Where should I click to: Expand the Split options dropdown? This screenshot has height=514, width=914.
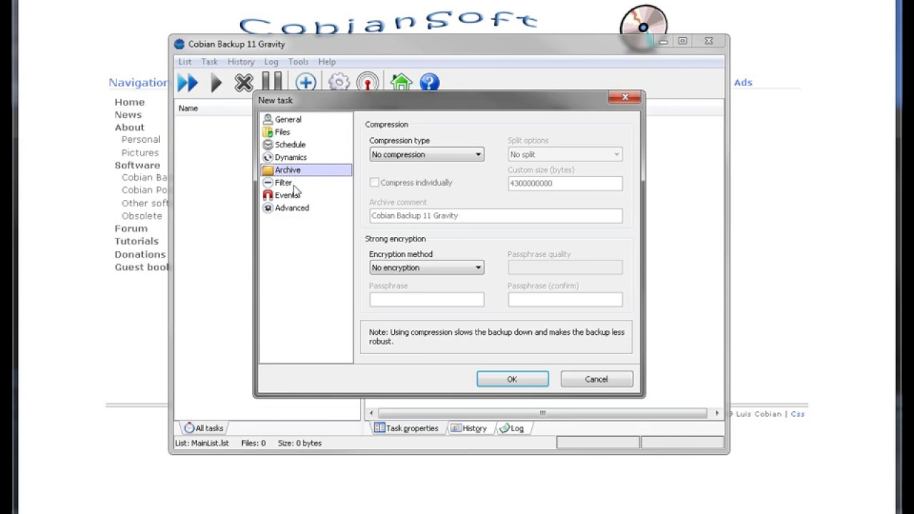(616, 154)
